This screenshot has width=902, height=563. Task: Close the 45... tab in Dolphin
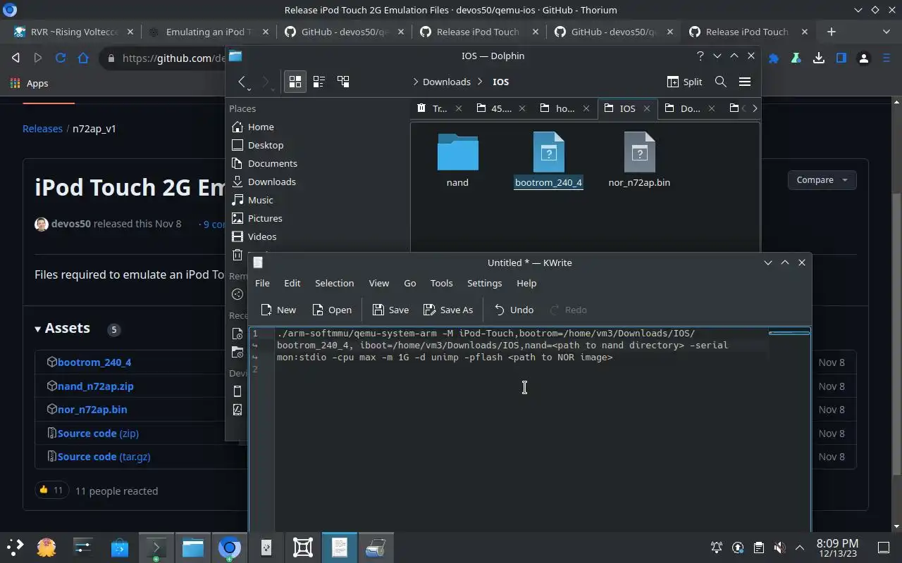coord(522,108)
